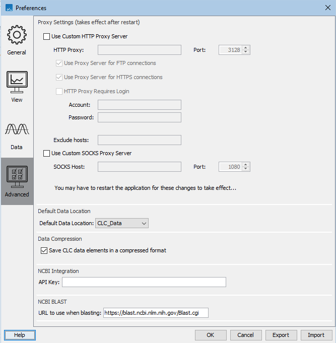Decrease the SOCKS port value
Viewport: 336px width, 343px height.
coord(246,169)
